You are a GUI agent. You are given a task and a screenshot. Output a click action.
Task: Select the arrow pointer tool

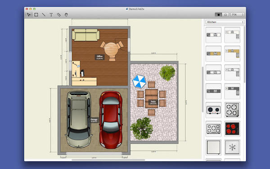29,15
